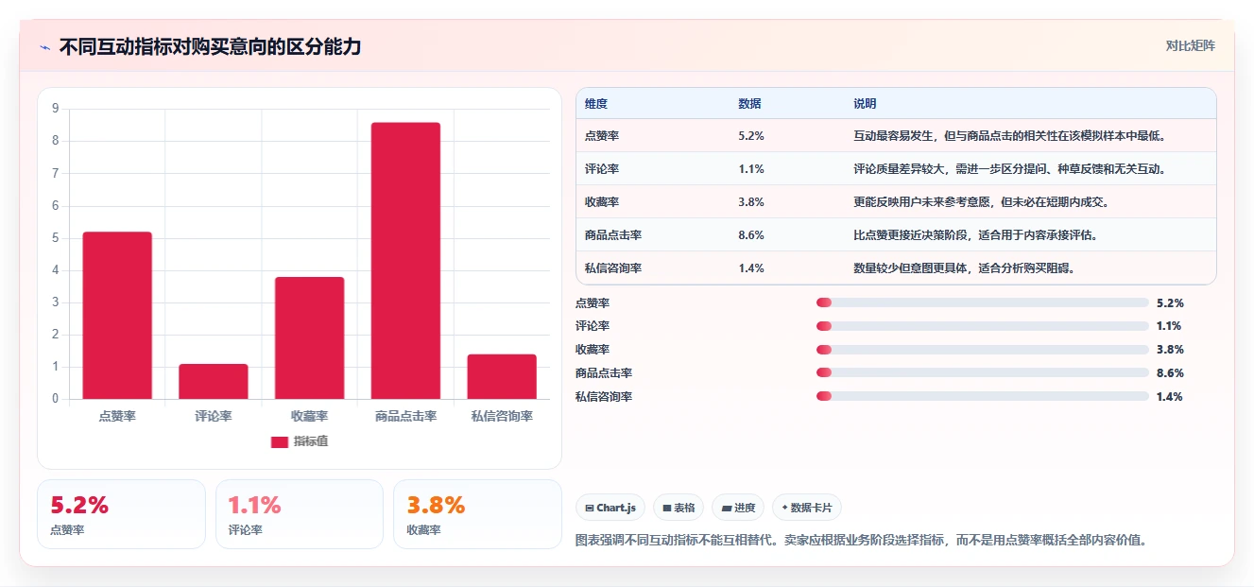Screen dimensions: 1254x587
Task: Click the 评论率 label in progress list
Action: pyautogui.click(x=593, y=326)
